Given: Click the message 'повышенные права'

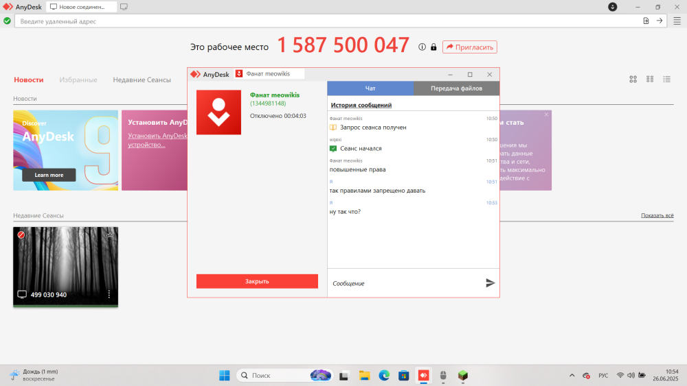Looking at the screenshot, I should 357,169.
